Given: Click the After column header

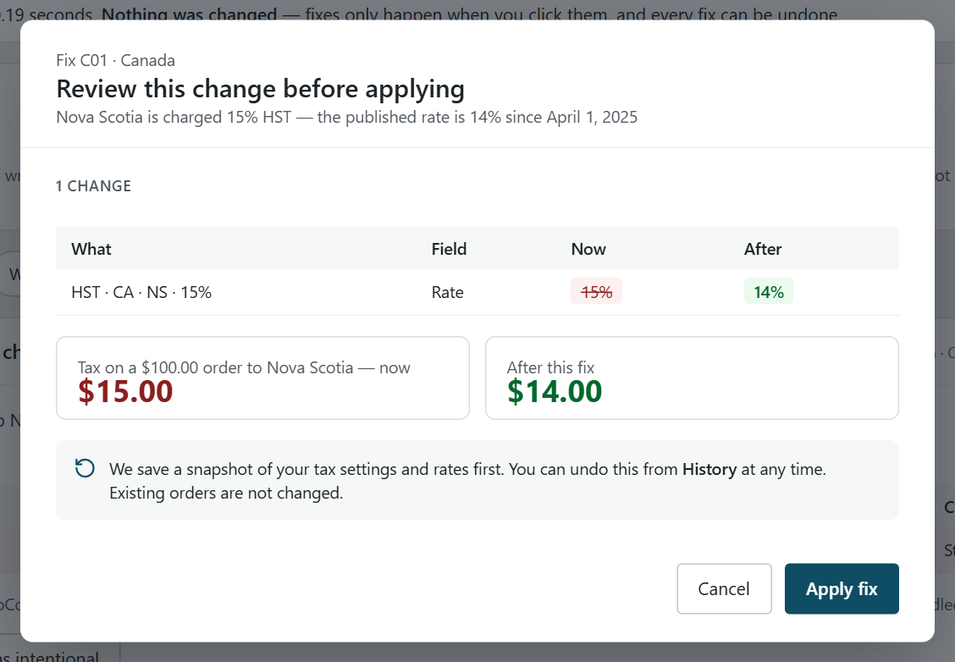Looking at the screenshot, I should pos(763,249).
